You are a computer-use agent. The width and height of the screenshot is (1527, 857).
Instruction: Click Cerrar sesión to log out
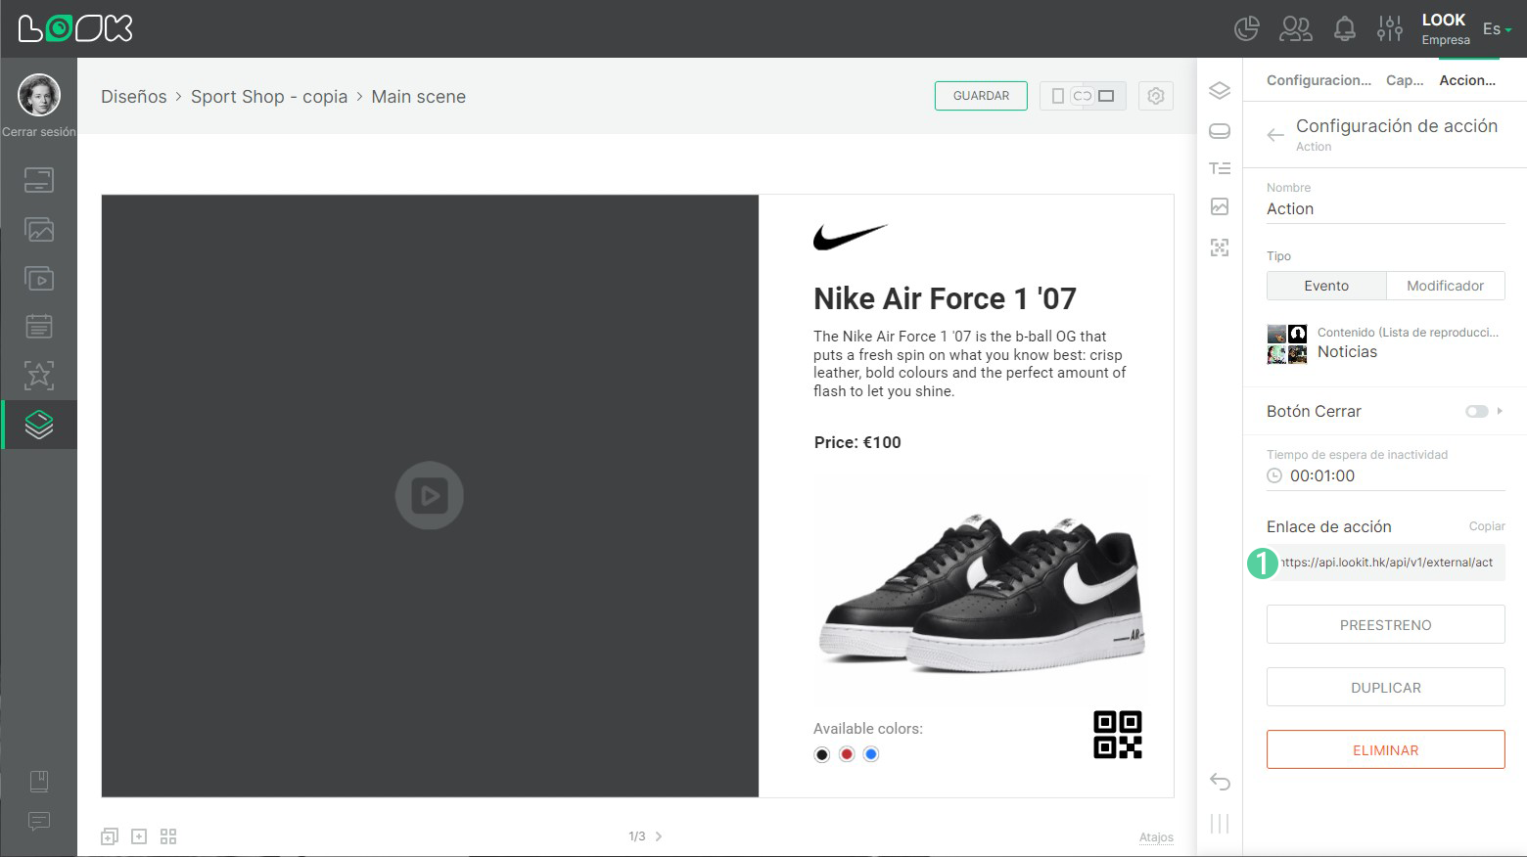click(x=39, y=132)
